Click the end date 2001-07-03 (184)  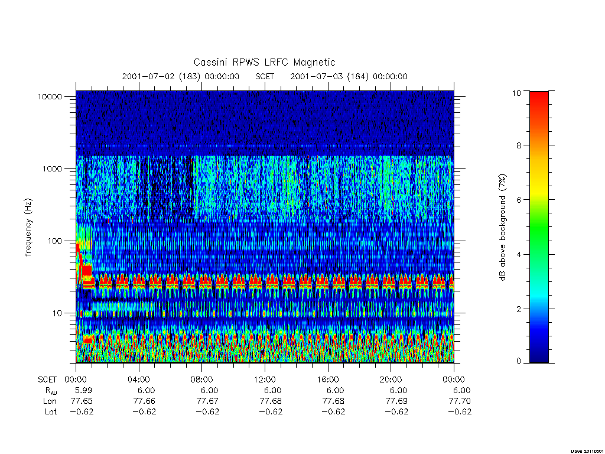329,76
